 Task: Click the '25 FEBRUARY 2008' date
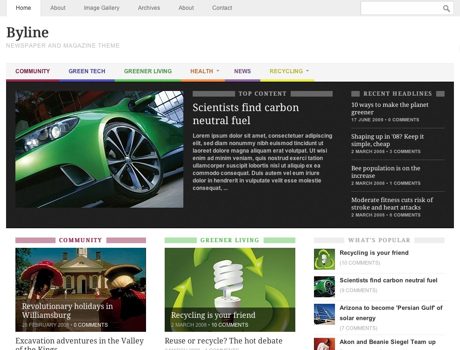(45, 325)
